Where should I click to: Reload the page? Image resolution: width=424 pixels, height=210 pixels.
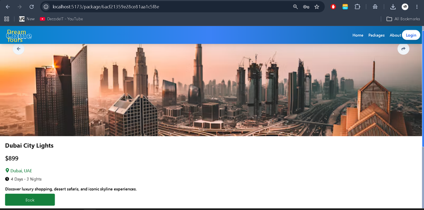[x=31, y=7]
